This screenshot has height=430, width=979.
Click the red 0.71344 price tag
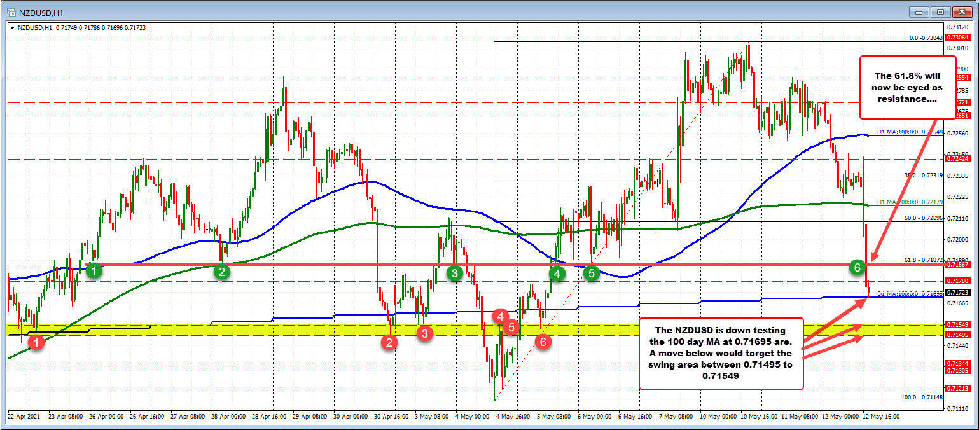pos(957,363)
